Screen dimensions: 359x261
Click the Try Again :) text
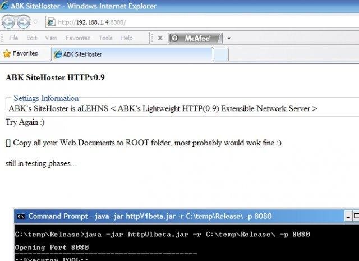[x=25, y=122]
